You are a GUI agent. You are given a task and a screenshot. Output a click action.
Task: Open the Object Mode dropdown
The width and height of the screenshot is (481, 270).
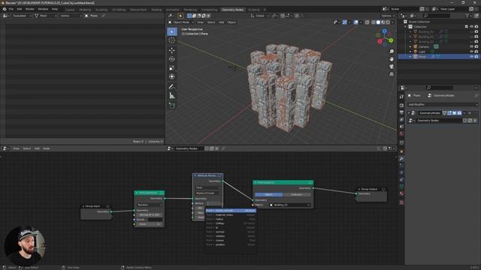pos(181,22)
